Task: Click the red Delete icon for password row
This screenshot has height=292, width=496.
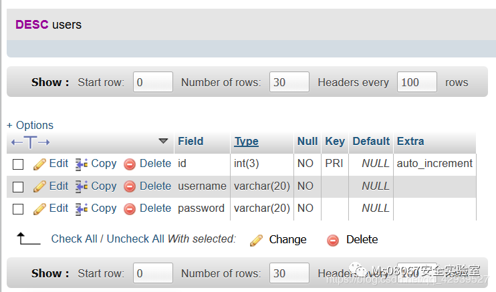Action: point(130,208)
